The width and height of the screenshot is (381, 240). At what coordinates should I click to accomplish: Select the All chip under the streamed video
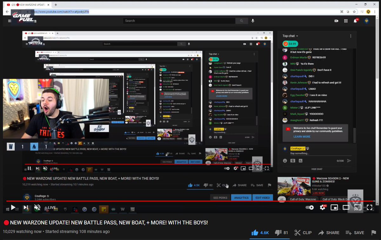point(281,199)
